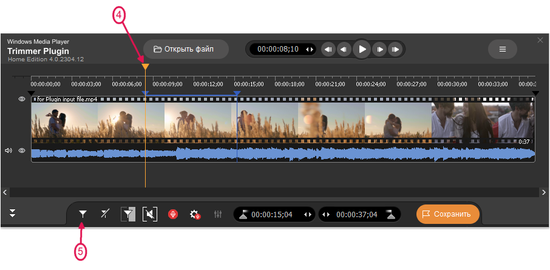Click the 0:37 duration label
Viewport: 550px width, 270px height.
524,141
